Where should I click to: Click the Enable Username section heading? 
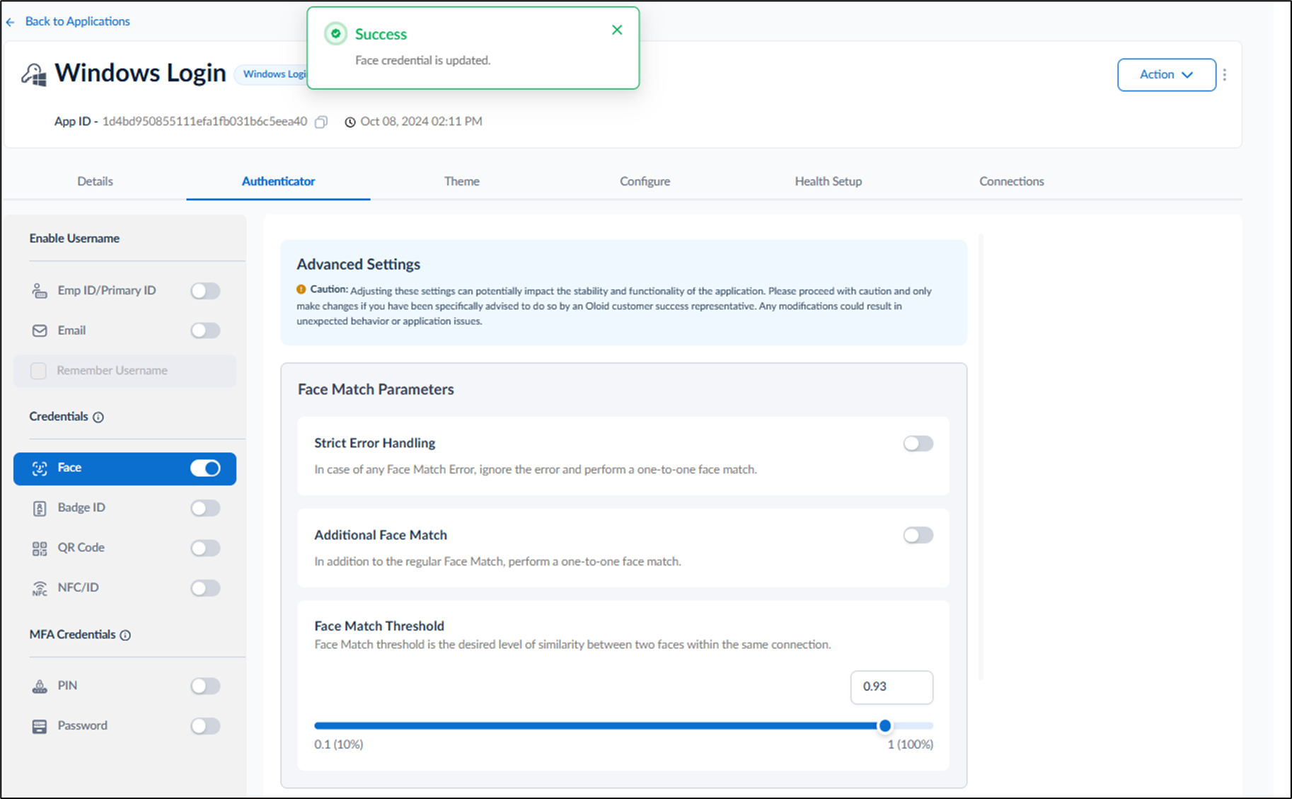74,238
